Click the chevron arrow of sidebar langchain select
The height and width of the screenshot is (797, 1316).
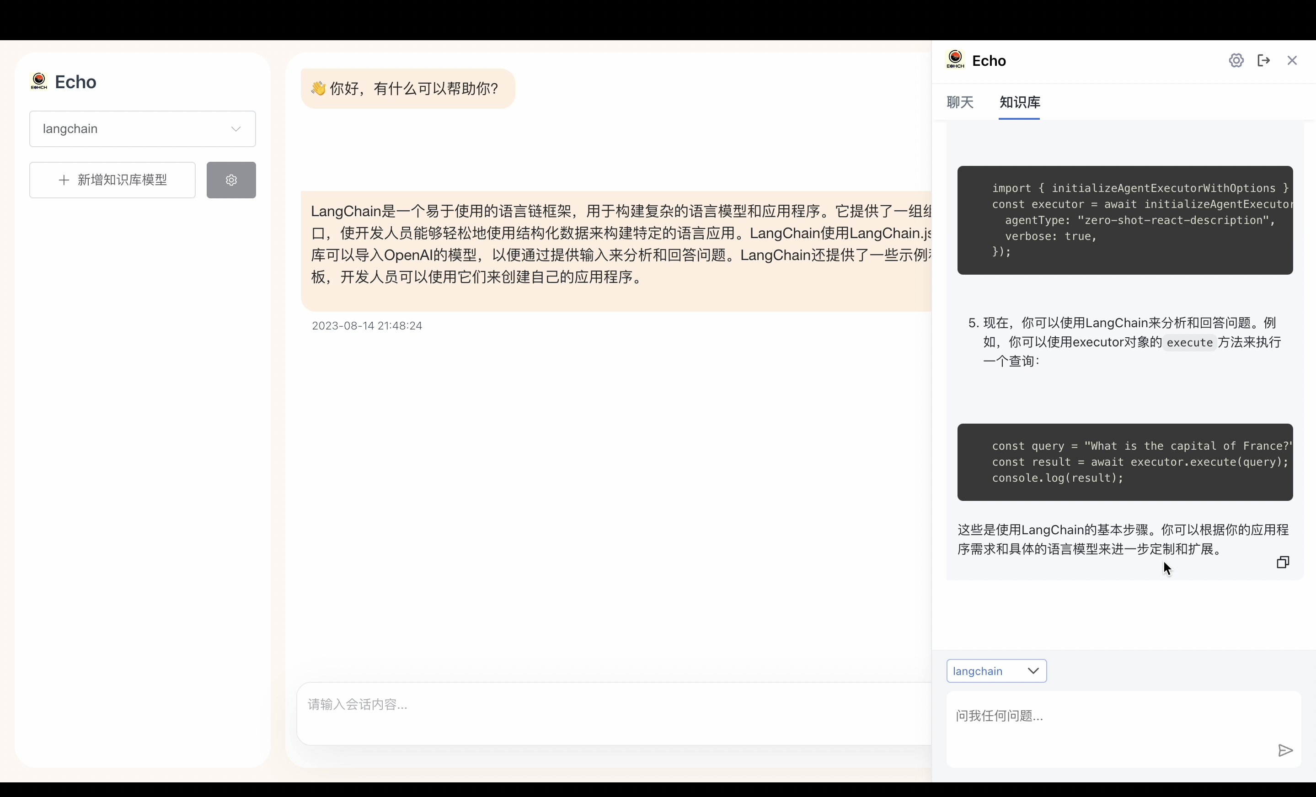[235, 129]
